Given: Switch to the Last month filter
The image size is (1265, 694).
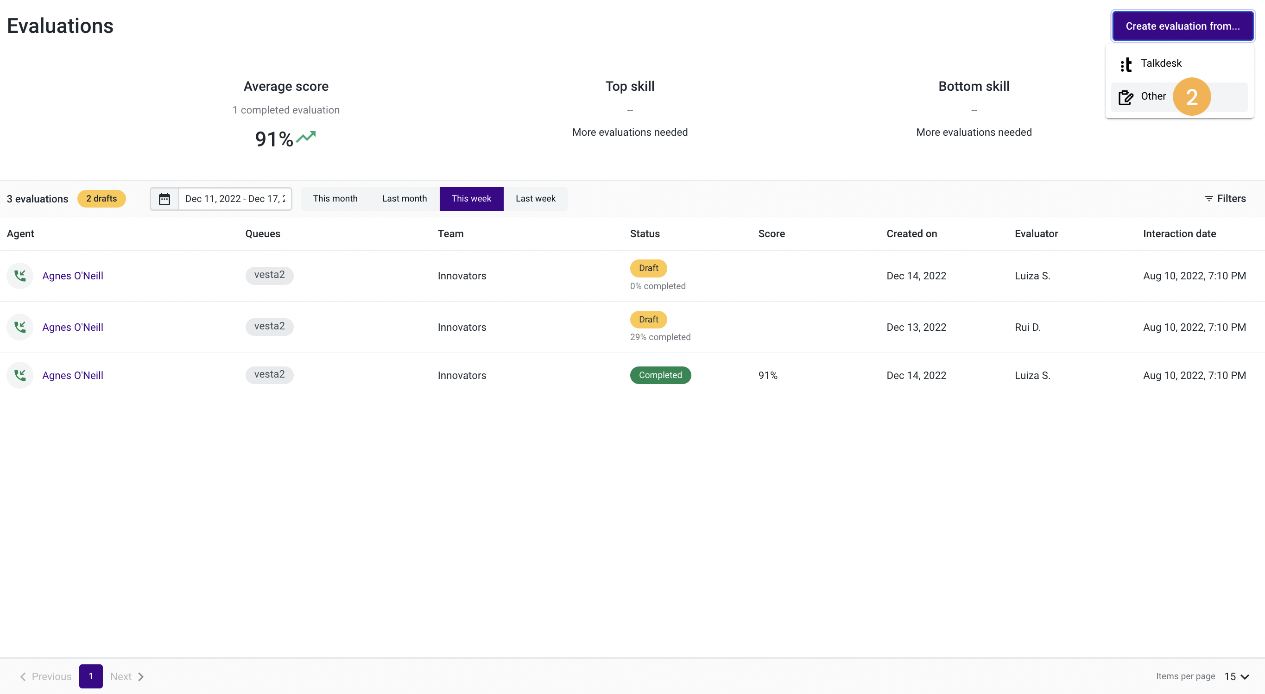Looking at the screenshot, I should [404, 198].
